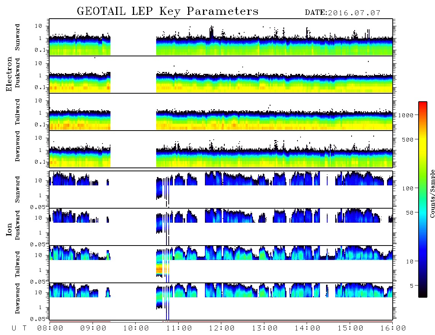Select the Electron "Dawnward" axis label
This screenshot has width=435, height=335.
[x=18, y=146]
